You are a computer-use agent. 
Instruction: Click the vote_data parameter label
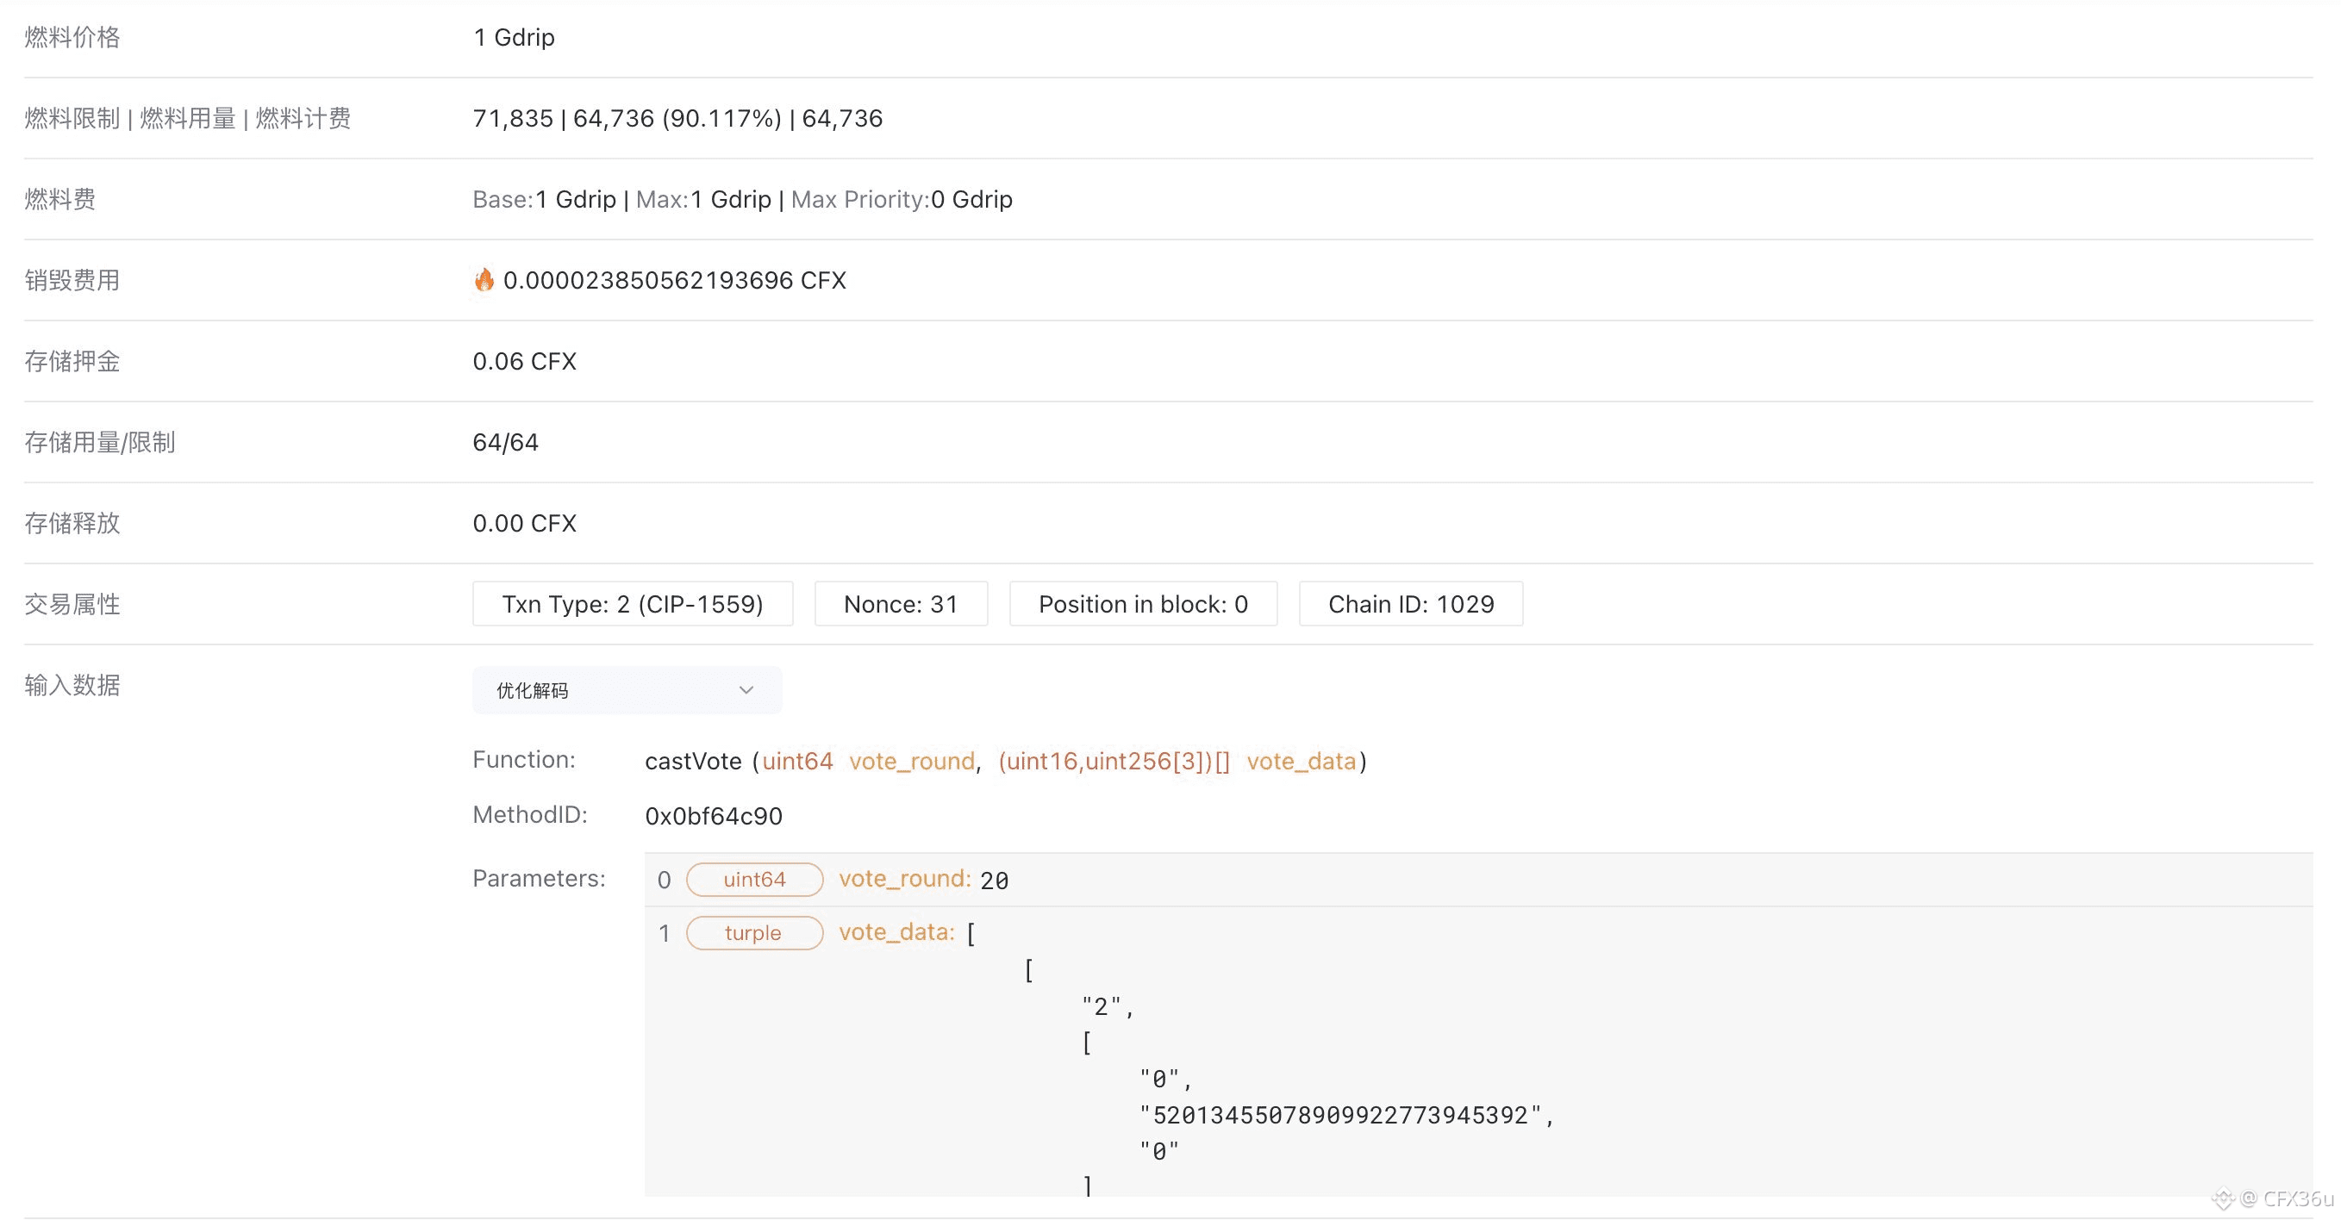896,933
